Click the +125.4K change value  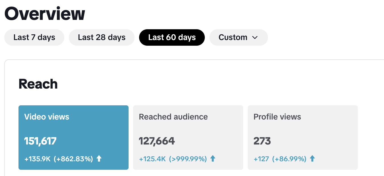(x=152, y=159)
